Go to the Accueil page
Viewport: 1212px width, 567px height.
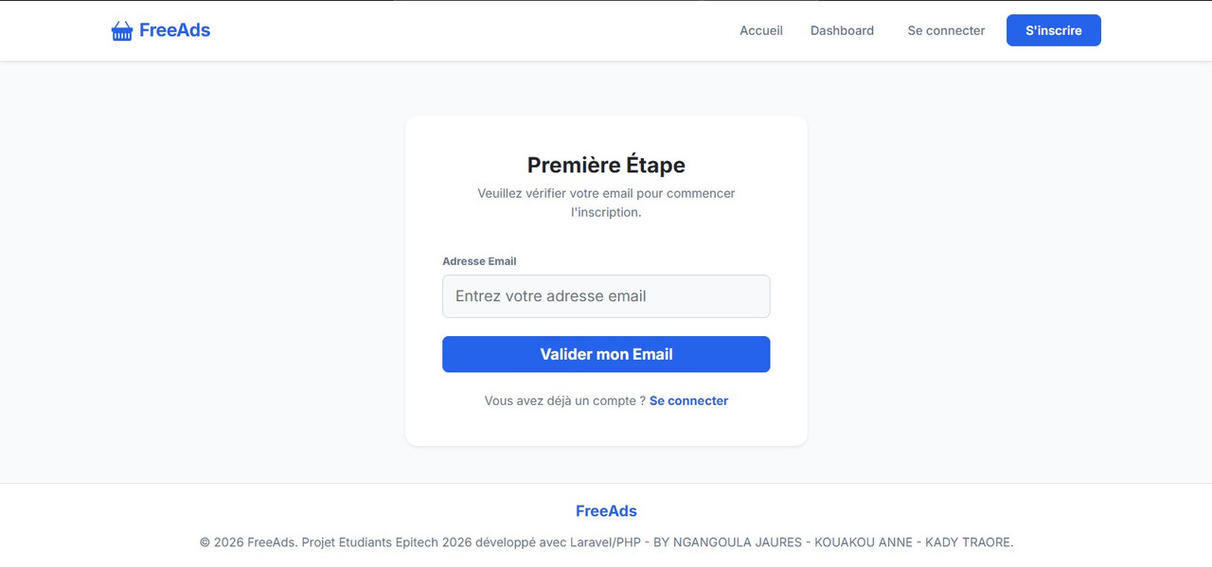click(760, 30)
